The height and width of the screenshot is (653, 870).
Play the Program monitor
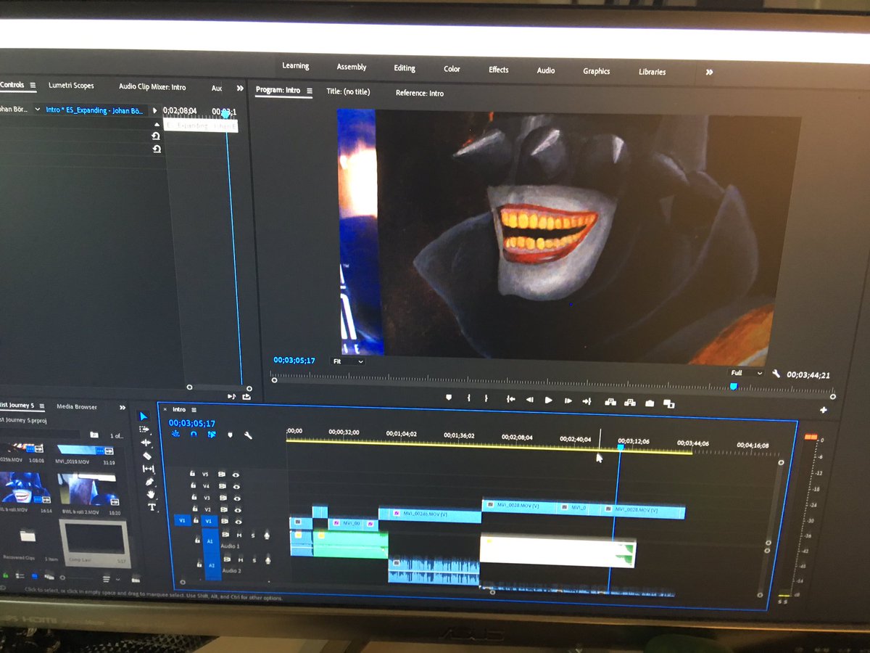coord(549,400)
